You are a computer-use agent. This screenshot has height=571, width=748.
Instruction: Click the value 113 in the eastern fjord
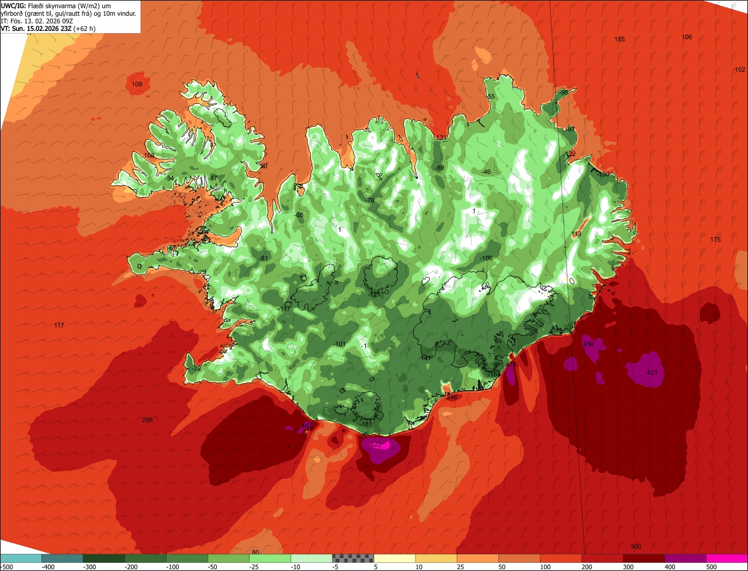576,234
